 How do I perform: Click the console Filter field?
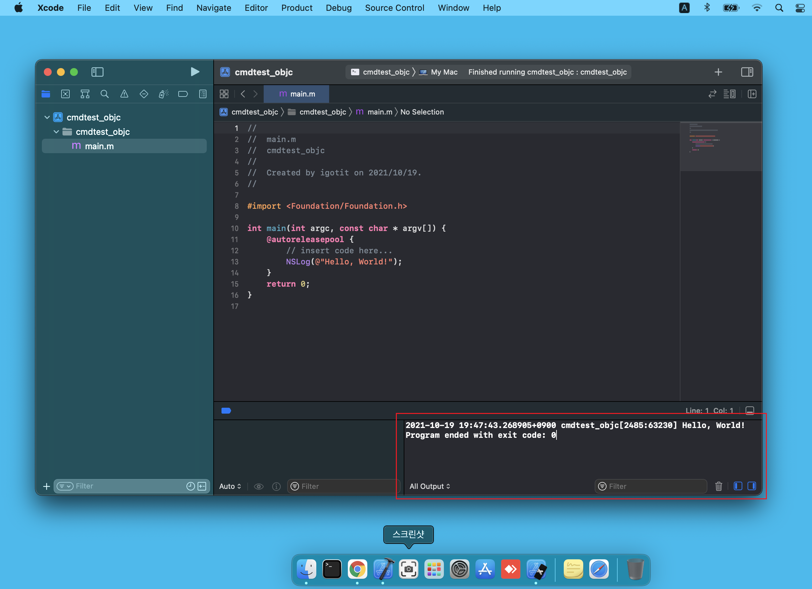click(x=651, y=486)
